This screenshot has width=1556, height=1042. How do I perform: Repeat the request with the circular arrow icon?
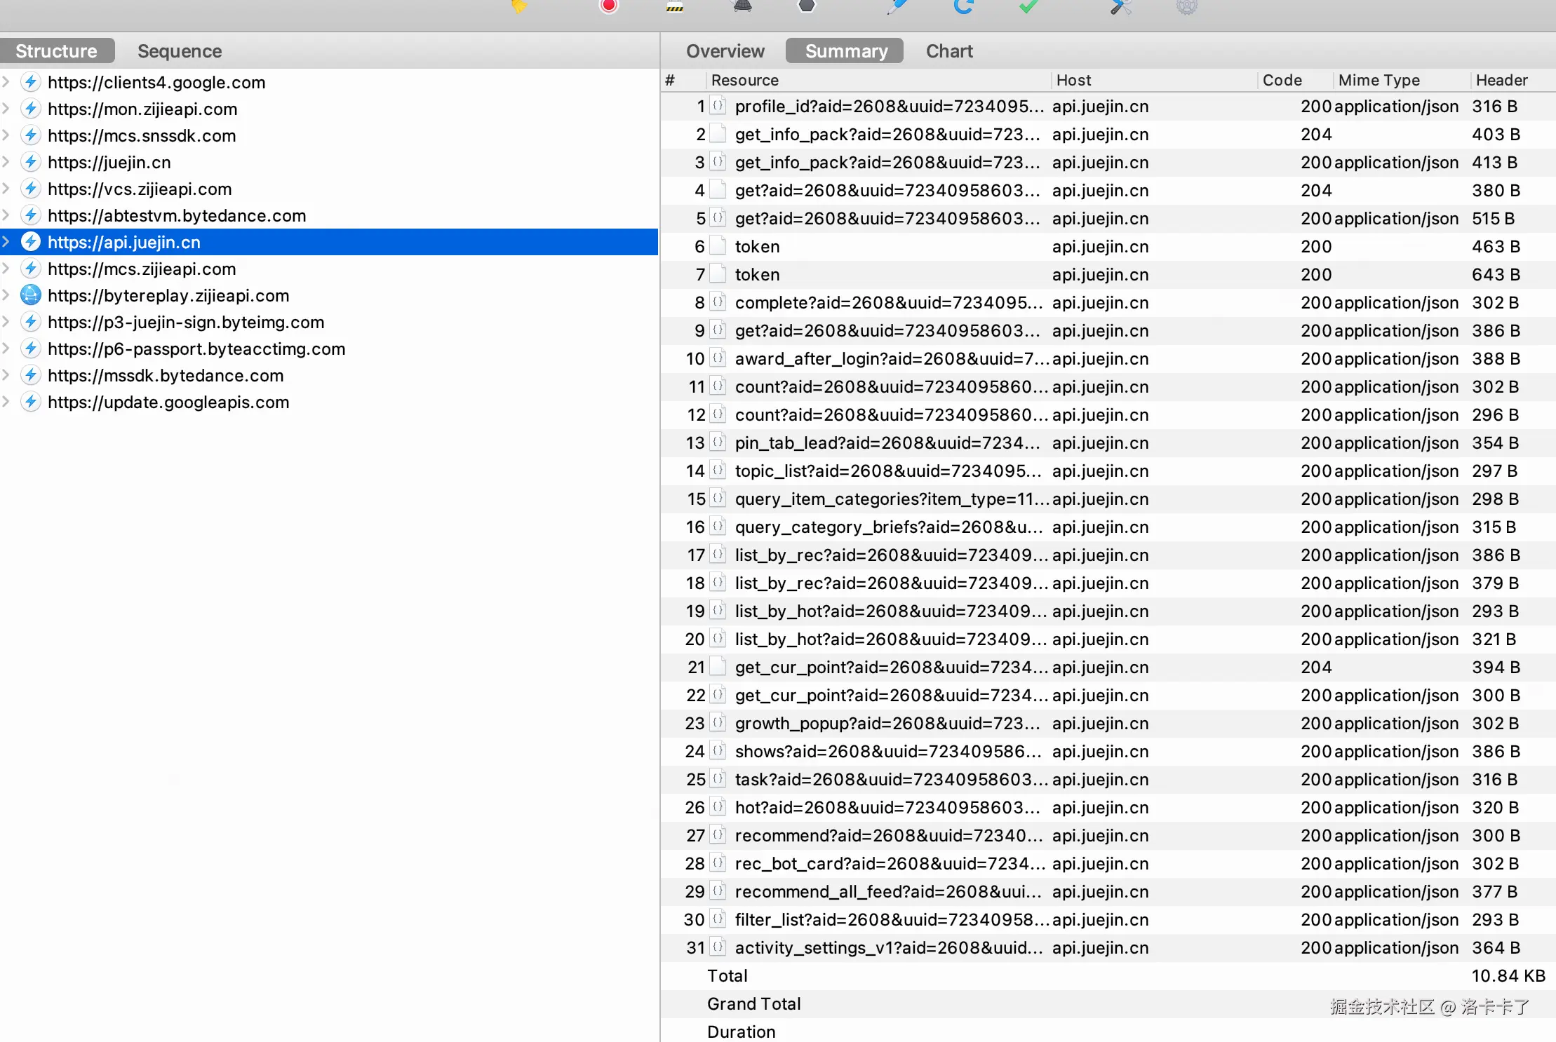964,6
